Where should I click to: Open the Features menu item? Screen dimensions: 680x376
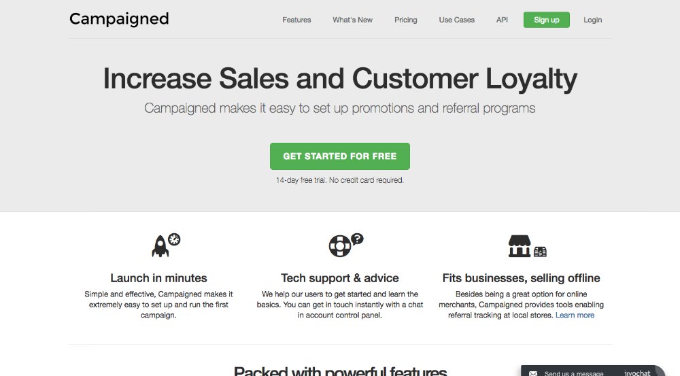pos(296,20)
